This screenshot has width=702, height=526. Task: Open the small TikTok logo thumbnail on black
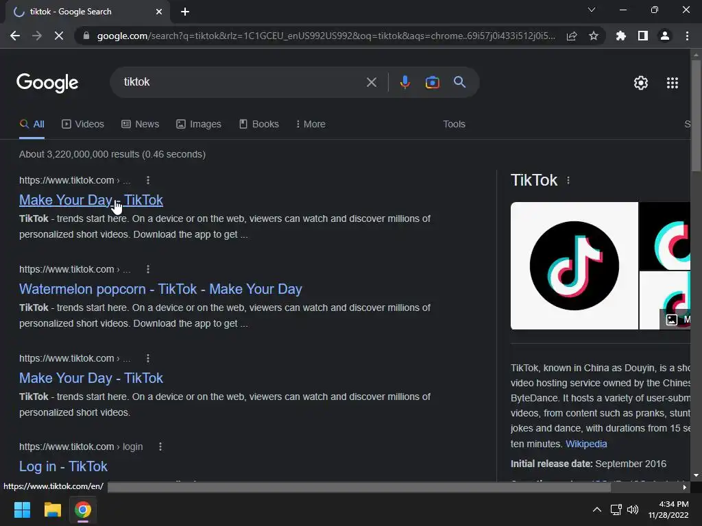tap(665, 236)
